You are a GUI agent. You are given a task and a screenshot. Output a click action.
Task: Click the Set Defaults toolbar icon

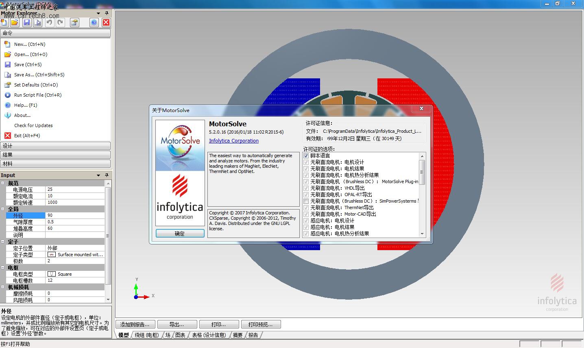click(x=74, y=22)
